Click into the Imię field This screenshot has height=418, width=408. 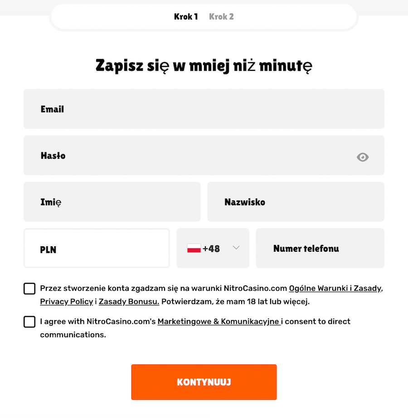click(x=112, y=202)
